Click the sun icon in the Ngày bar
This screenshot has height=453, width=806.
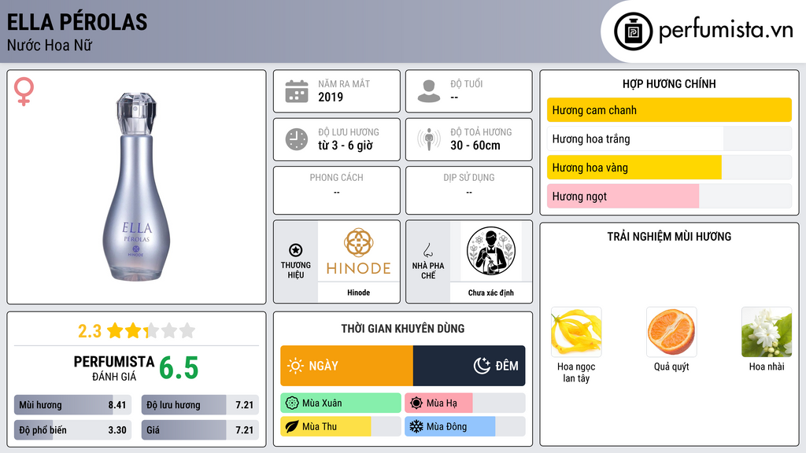(x=295, y=366)
